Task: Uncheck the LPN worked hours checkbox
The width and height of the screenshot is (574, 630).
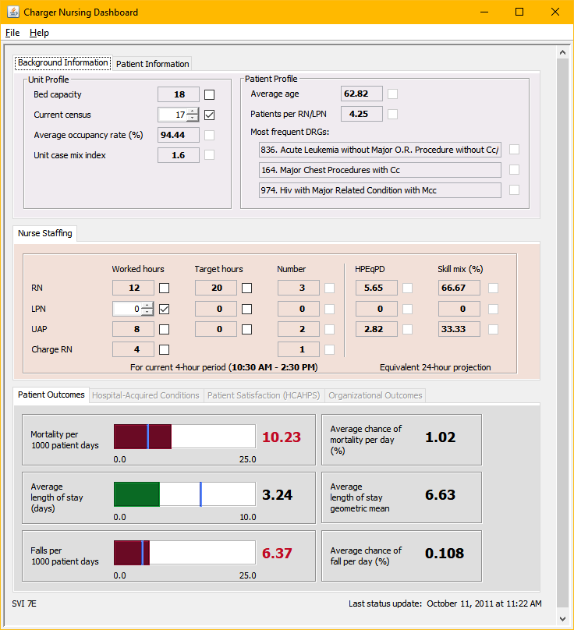Action: 165,309
